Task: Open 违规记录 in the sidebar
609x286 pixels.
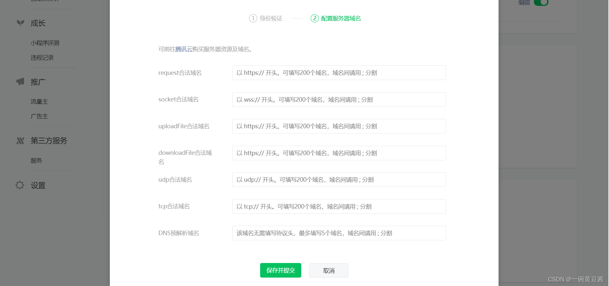Action: [42, 58]
